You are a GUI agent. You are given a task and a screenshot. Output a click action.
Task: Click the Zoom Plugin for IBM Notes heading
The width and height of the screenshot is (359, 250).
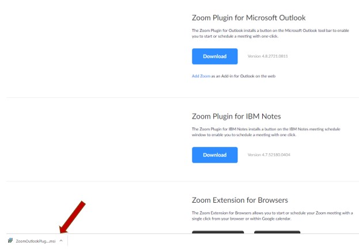tap(236, 116)
